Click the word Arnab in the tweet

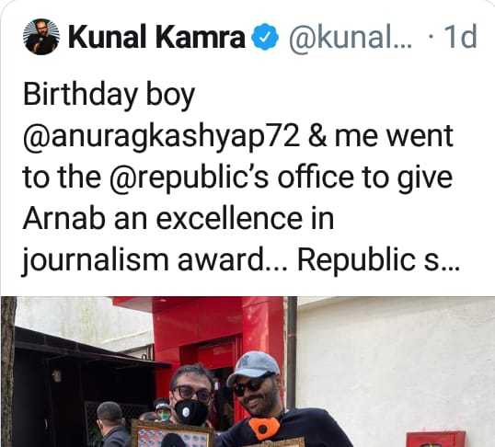63,219
